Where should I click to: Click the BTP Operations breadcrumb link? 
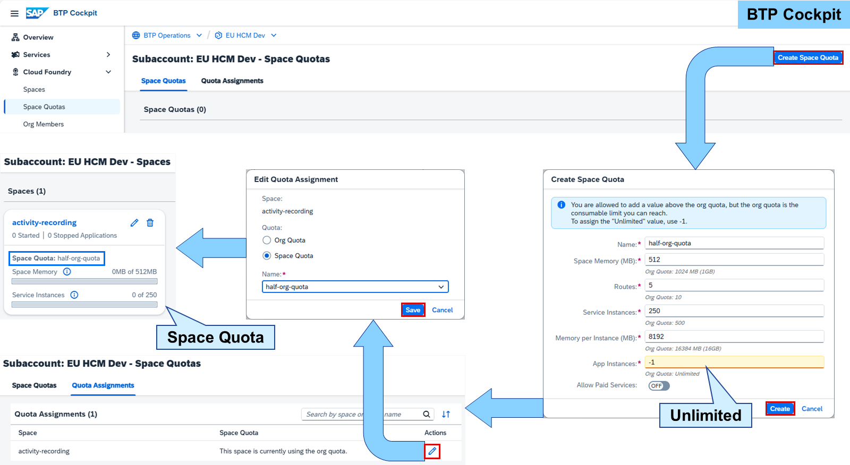click(167, 36)
